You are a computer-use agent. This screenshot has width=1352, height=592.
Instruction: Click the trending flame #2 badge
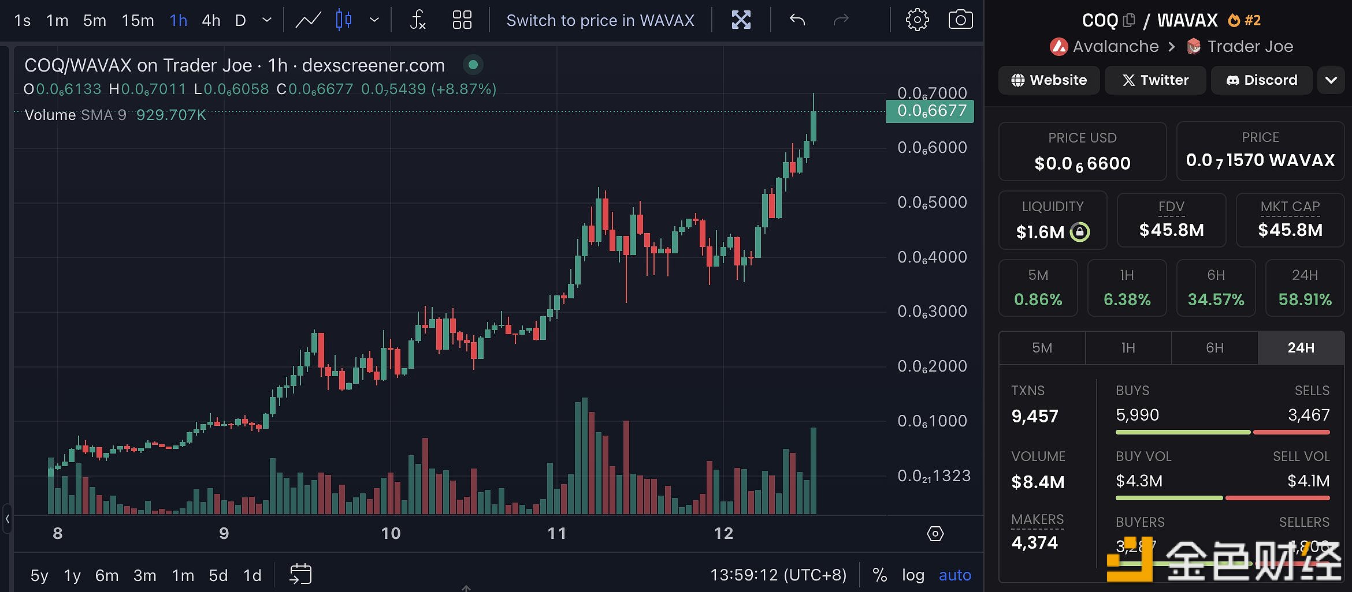coord(1244,21)
